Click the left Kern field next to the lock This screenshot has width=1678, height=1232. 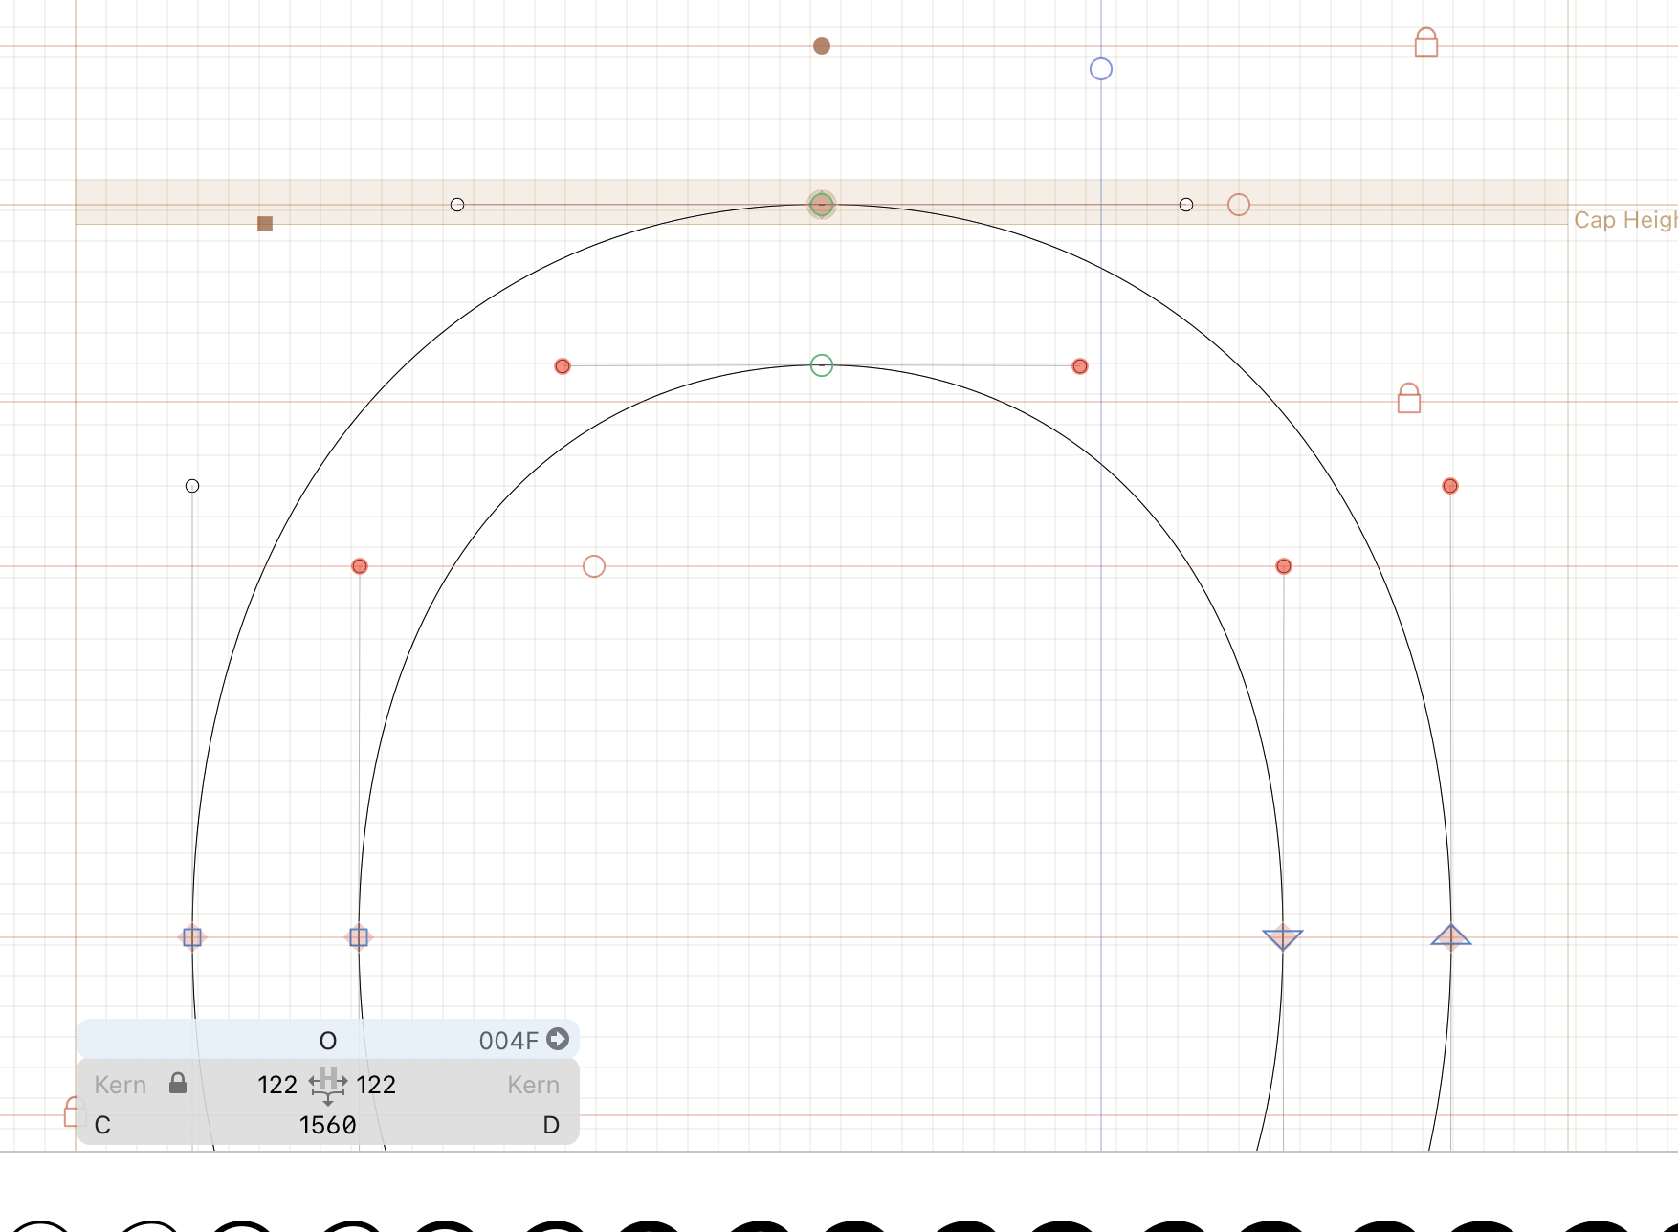click(121, 1085)
